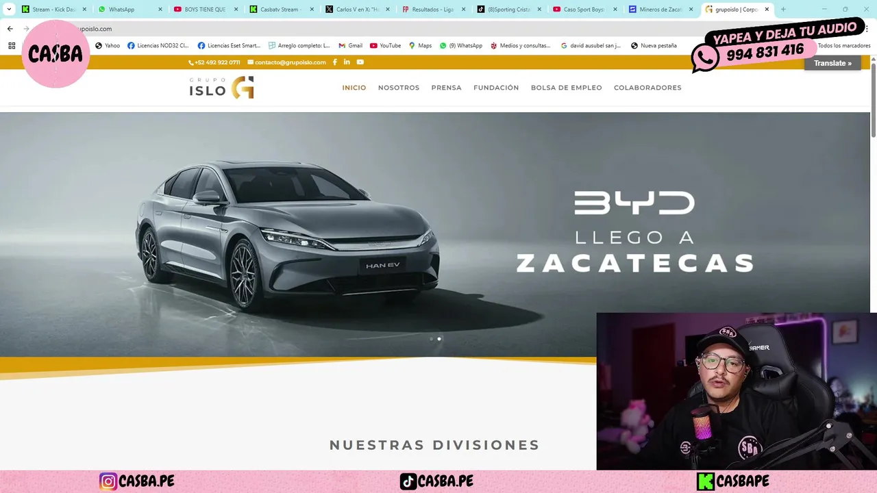Click the Translate » button
877x493 pixels.
(832, 63)
